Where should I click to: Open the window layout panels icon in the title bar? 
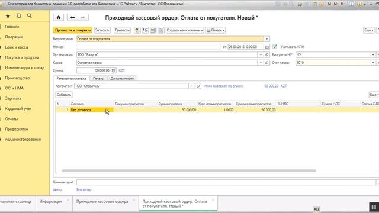[x=352, y=4]
